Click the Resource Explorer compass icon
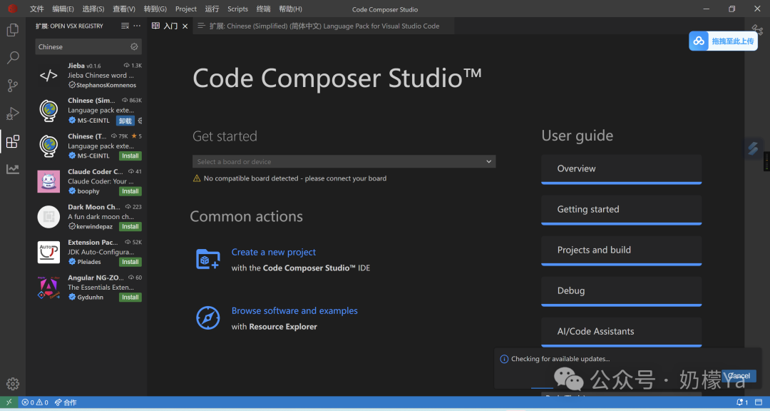 point(208,318)
